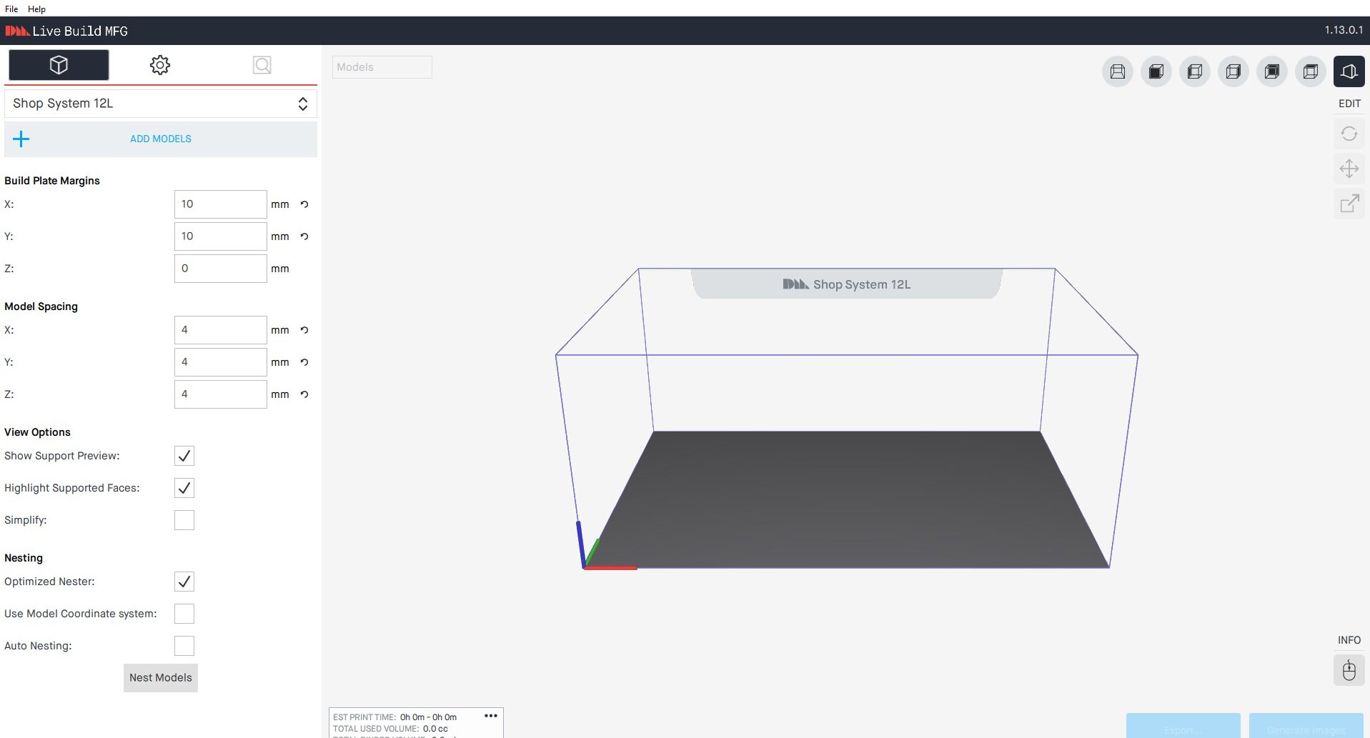Click the Live Build MFG logo
Image resolution: width=1370 pixels, height=738 pixels.
click(x=66, y=31)
